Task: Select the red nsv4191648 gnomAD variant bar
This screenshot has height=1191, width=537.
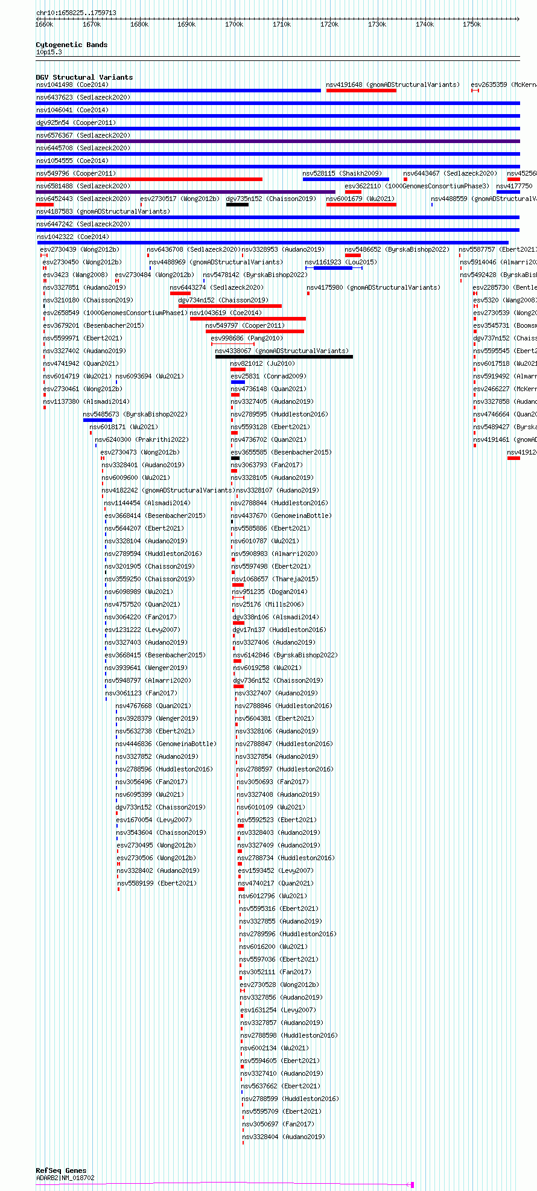Action: 361,91
